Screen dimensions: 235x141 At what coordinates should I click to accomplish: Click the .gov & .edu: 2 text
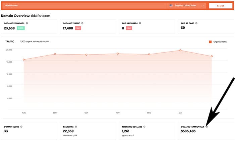pos(128,135)
